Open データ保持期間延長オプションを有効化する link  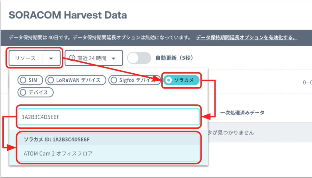coord(246,37)
